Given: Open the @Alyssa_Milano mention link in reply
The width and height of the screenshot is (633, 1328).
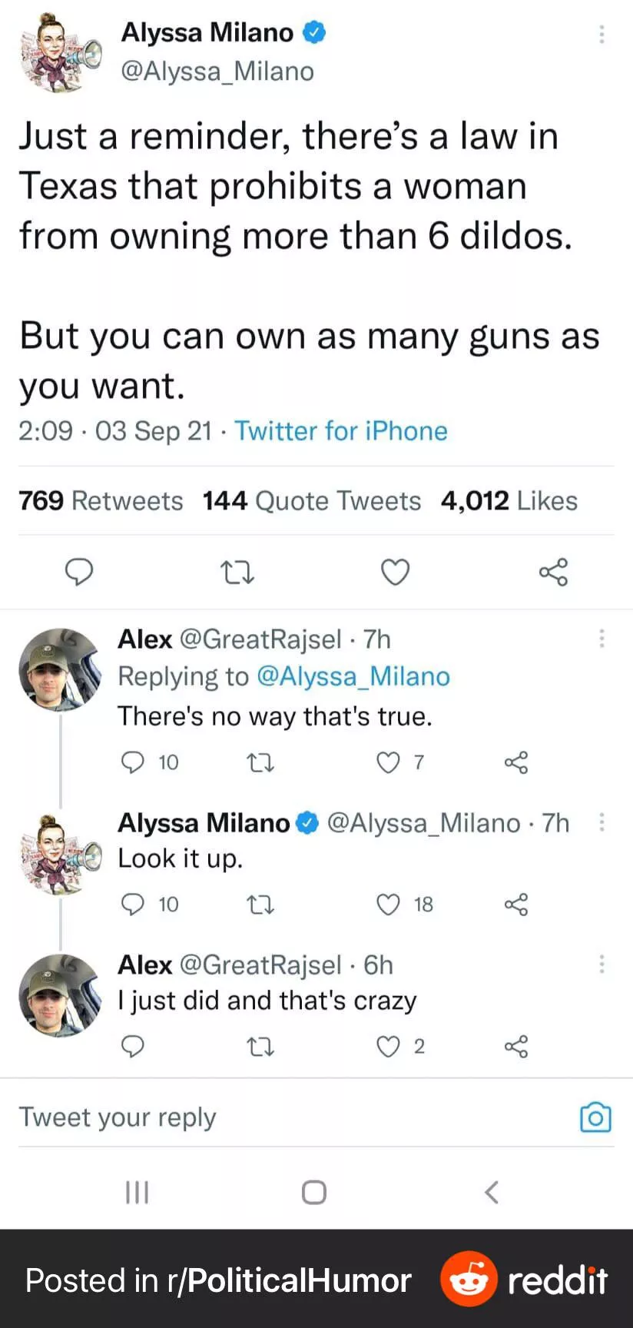Looking at the screenshot, I should 353,676.
